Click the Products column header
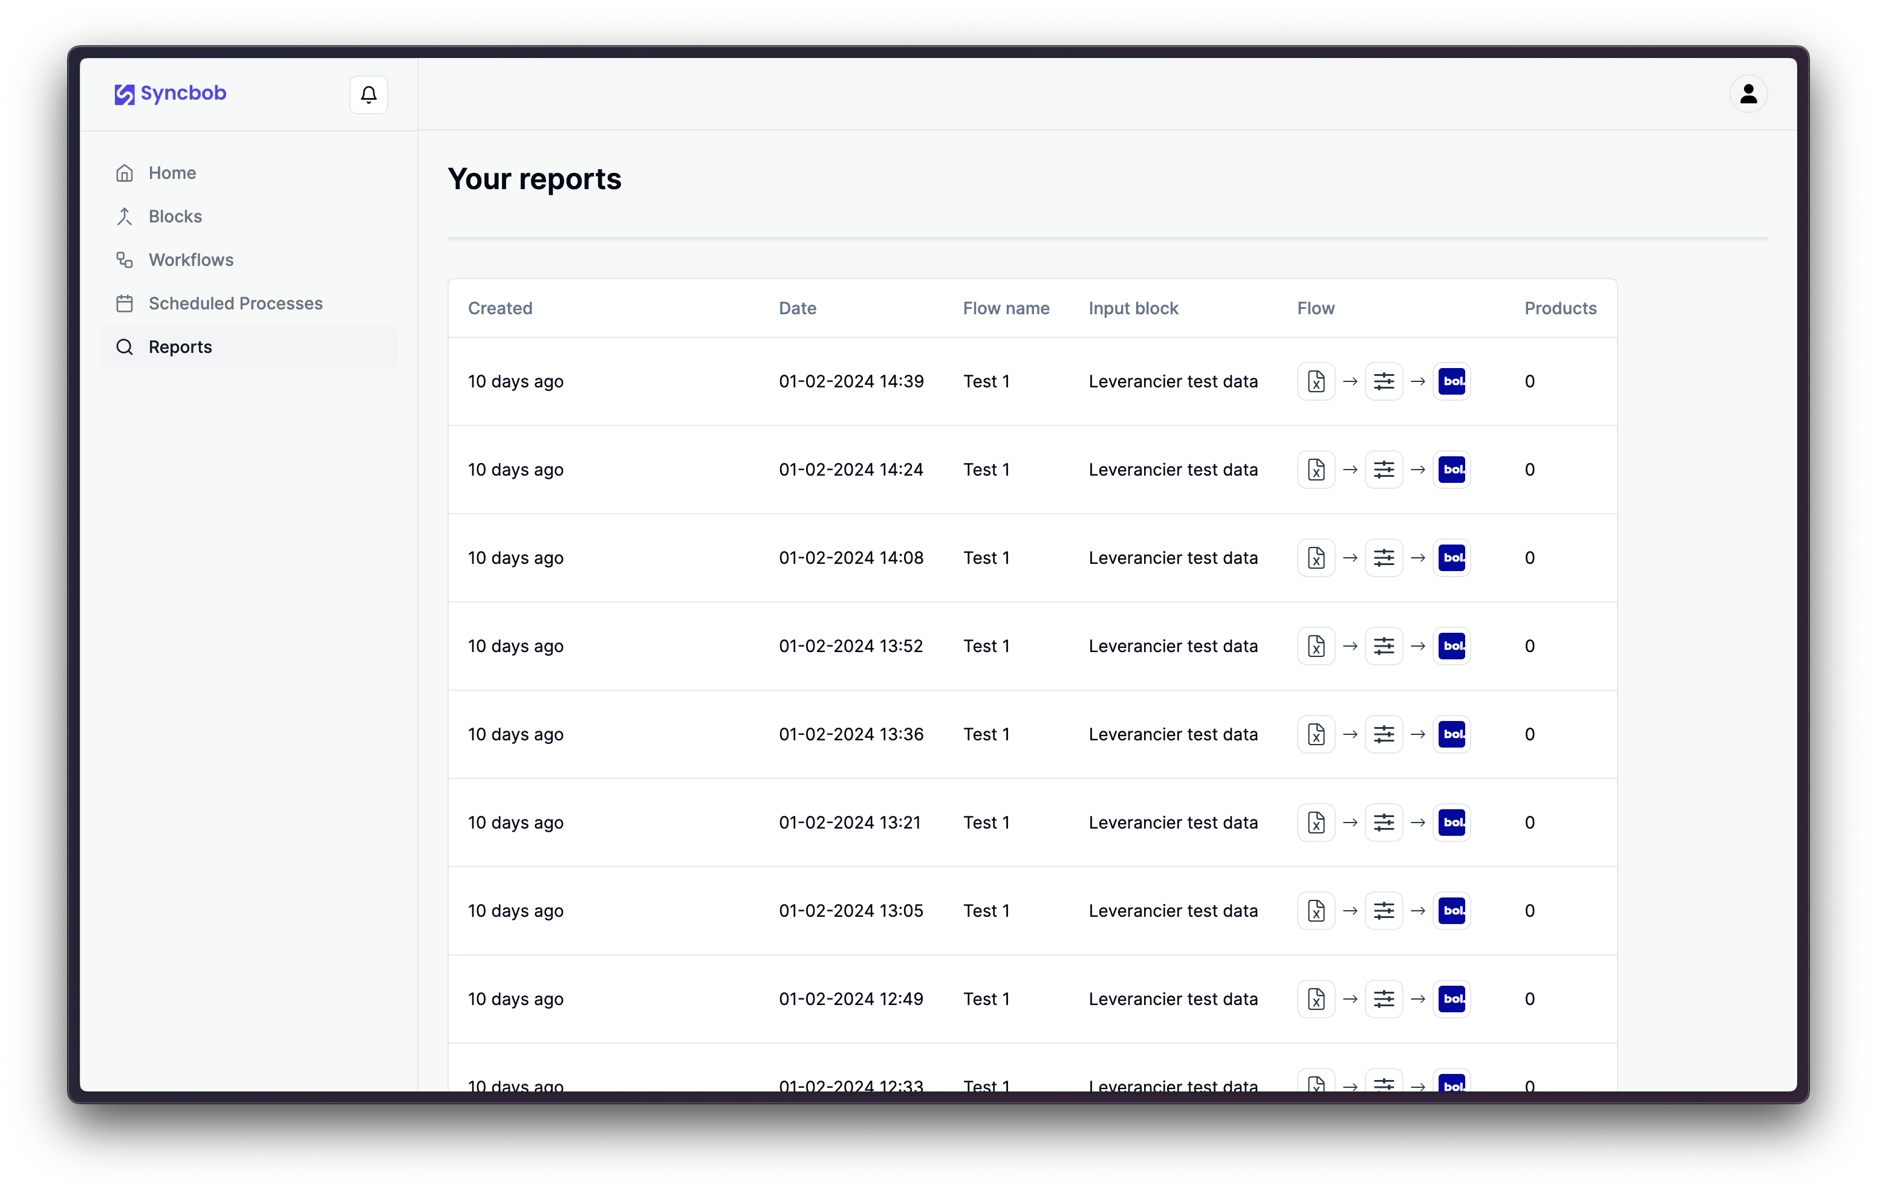 (x=1561, y=309)
